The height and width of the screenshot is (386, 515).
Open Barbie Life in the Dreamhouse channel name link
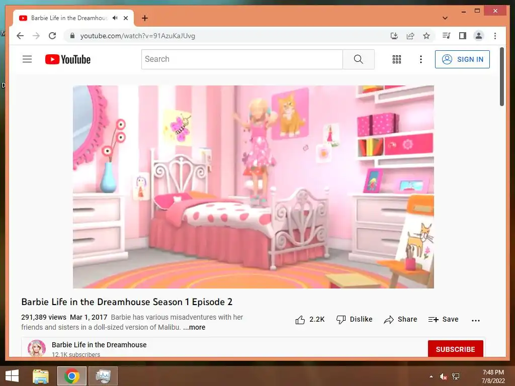click(99, 345)
